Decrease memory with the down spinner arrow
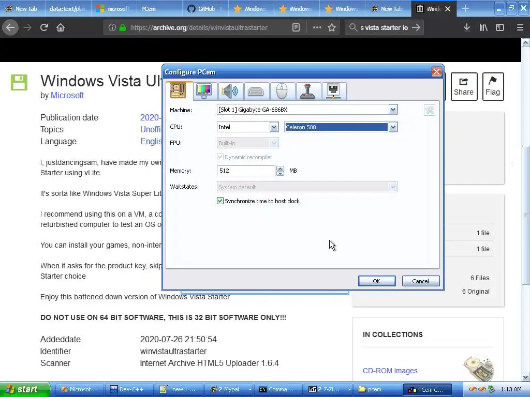The image size is (530, 397). pos(280,173)
